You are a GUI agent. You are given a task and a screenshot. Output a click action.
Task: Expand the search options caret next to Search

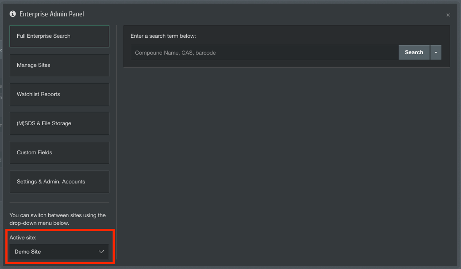click(435, 52)
